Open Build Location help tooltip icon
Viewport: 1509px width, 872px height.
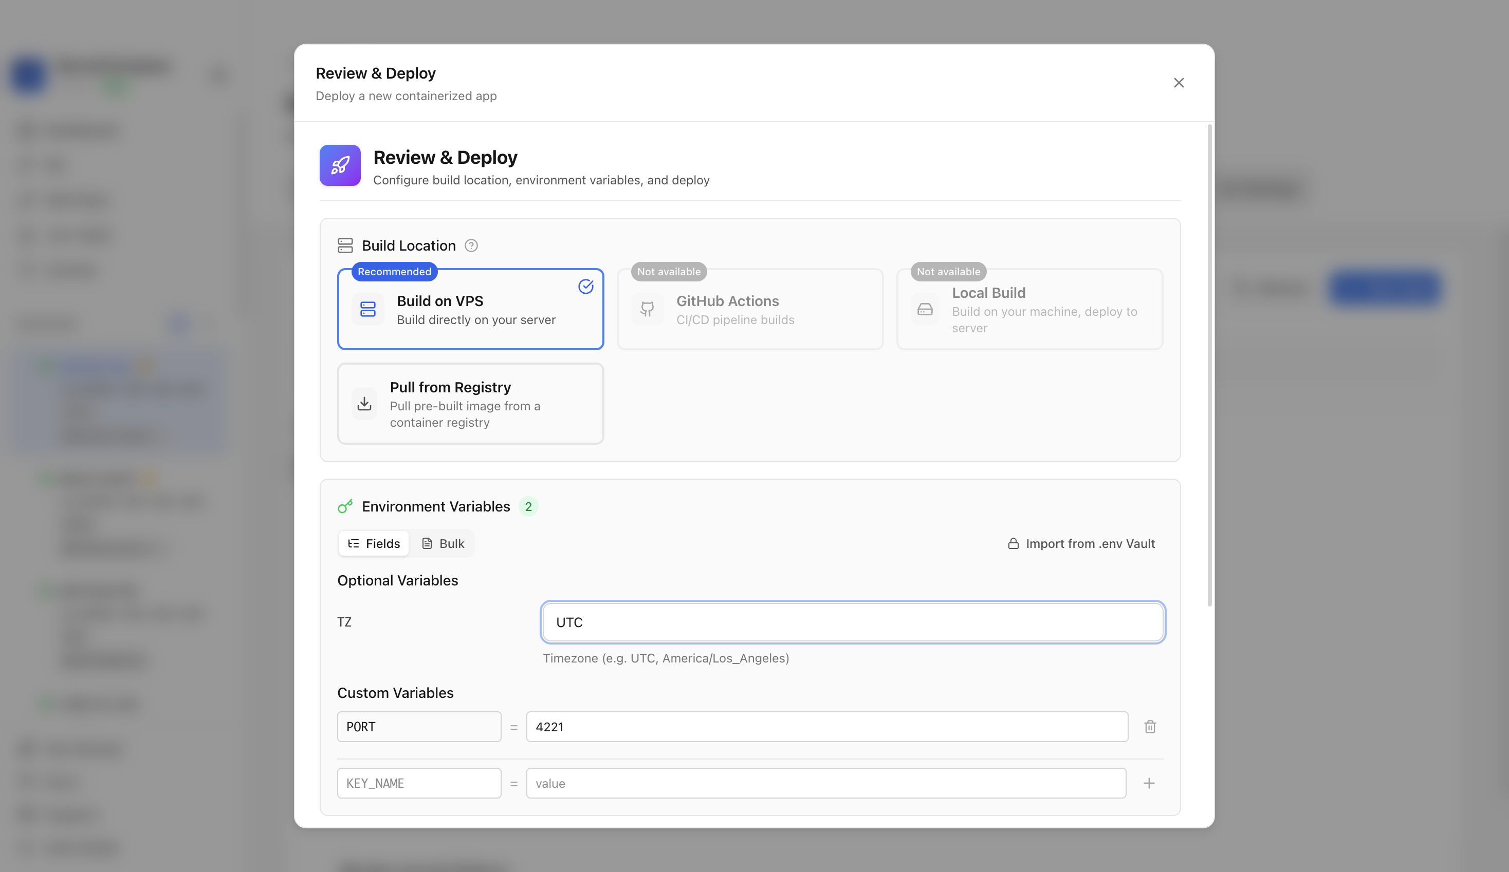pyautogui.click(x=471, y=245)
